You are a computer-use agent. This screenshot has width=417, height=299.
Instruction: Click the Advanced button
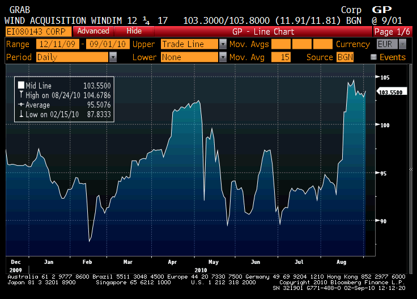93,31
